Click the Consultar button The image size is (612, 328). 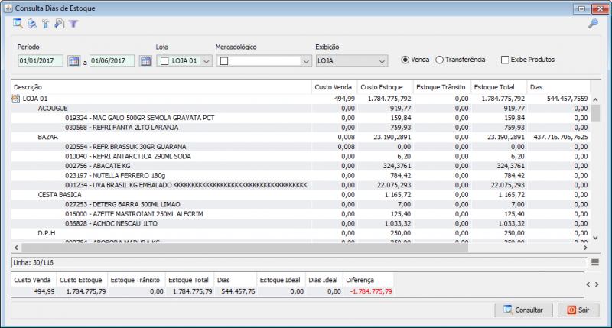(x=523, y=310)
